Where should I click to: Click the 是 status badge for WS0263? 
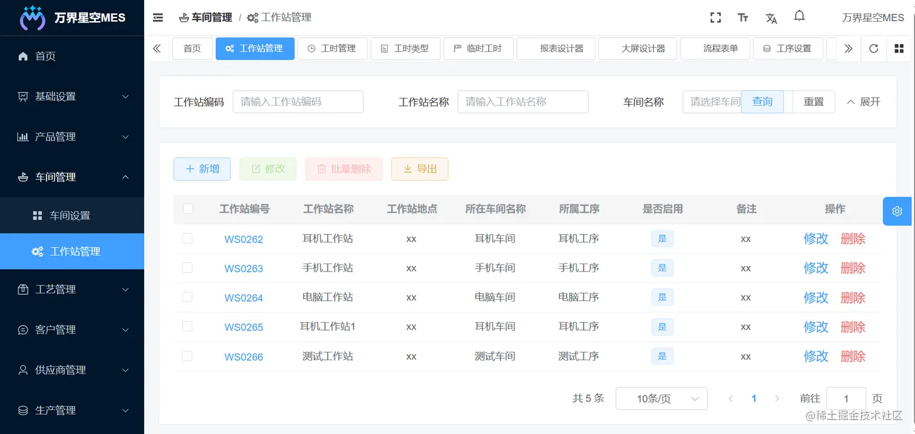[x=662, y=268]
